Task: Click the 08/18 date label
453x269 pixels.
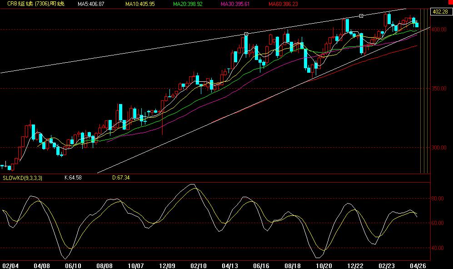Action: click(292, 266)
